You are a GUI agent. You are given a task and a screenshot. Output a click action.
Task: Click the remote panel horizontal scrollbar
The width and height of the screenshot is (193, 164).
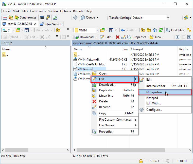coord(121,150)
